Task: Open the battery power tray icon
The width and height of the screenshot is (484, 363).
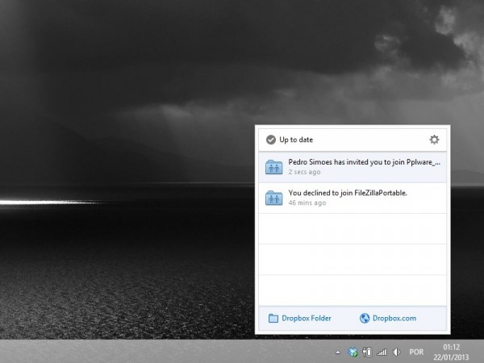Action: click(x=367, y=352)
